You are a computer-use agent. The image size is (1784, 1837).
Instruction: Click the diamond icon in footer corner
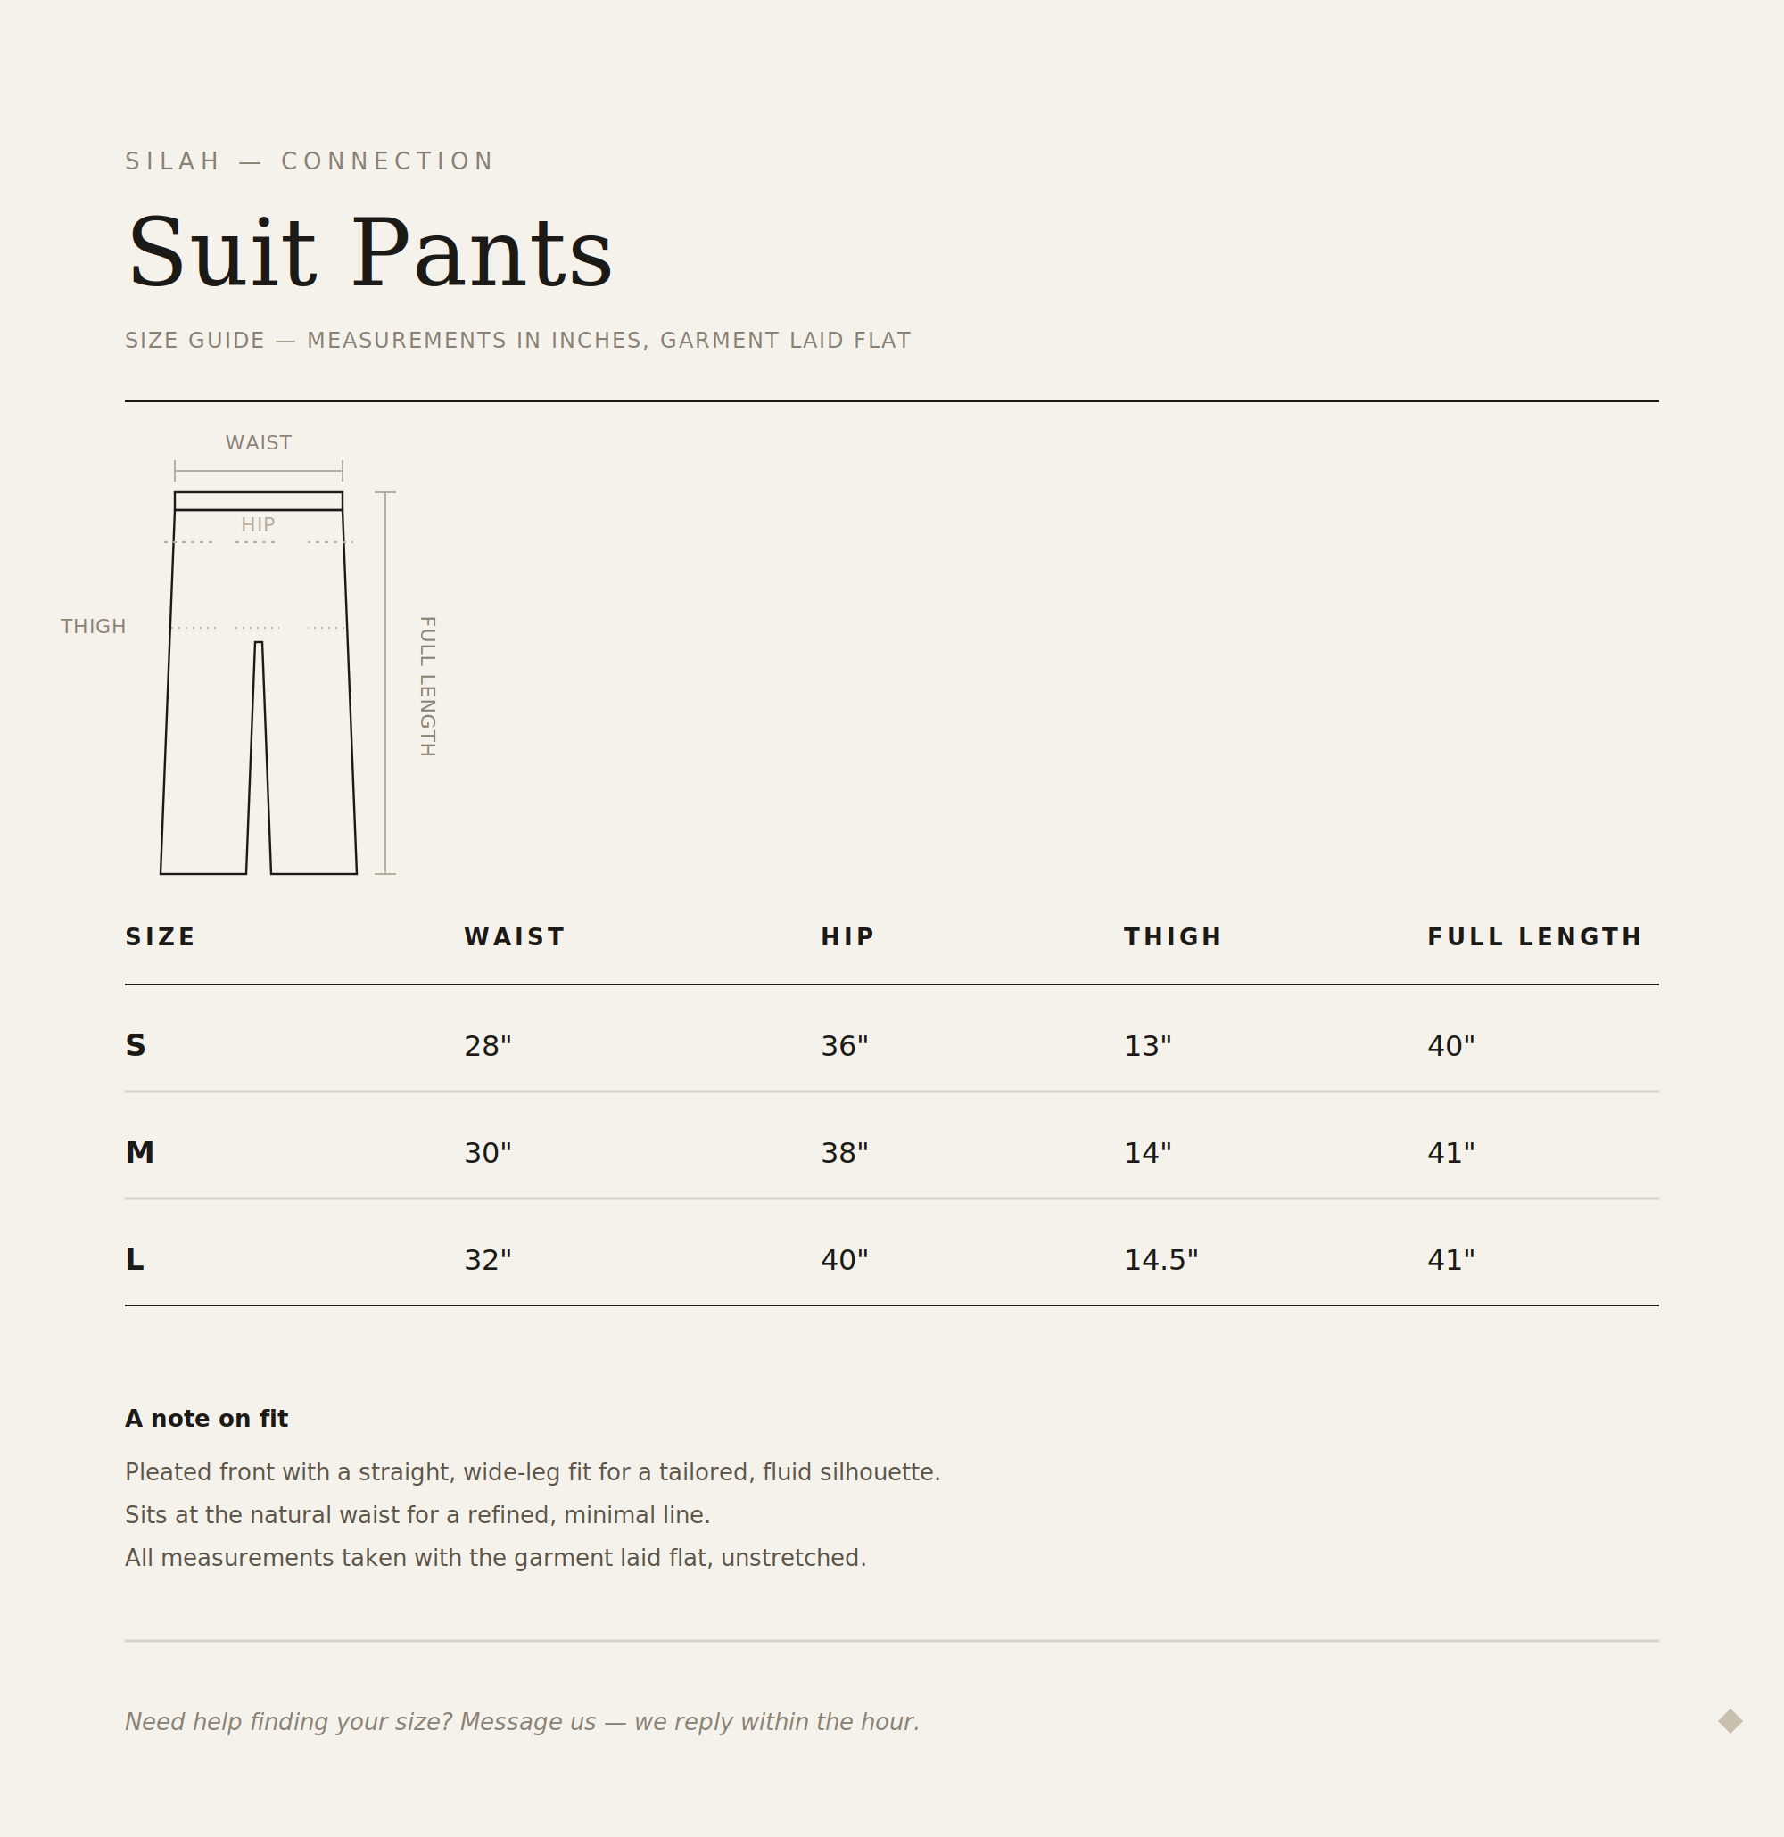click(x=1730, y=1721)
